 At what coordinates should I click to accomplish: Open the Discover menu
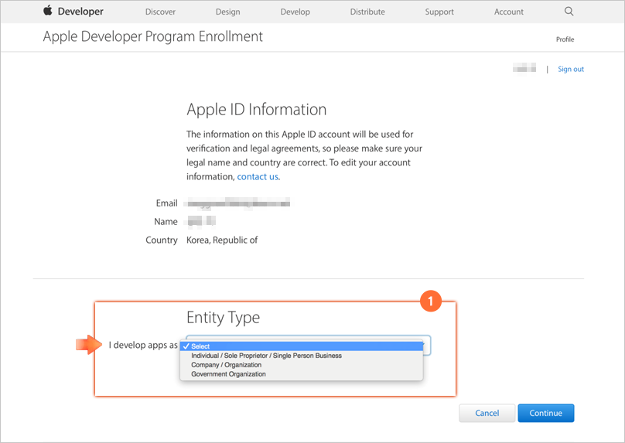coord(160,12)
